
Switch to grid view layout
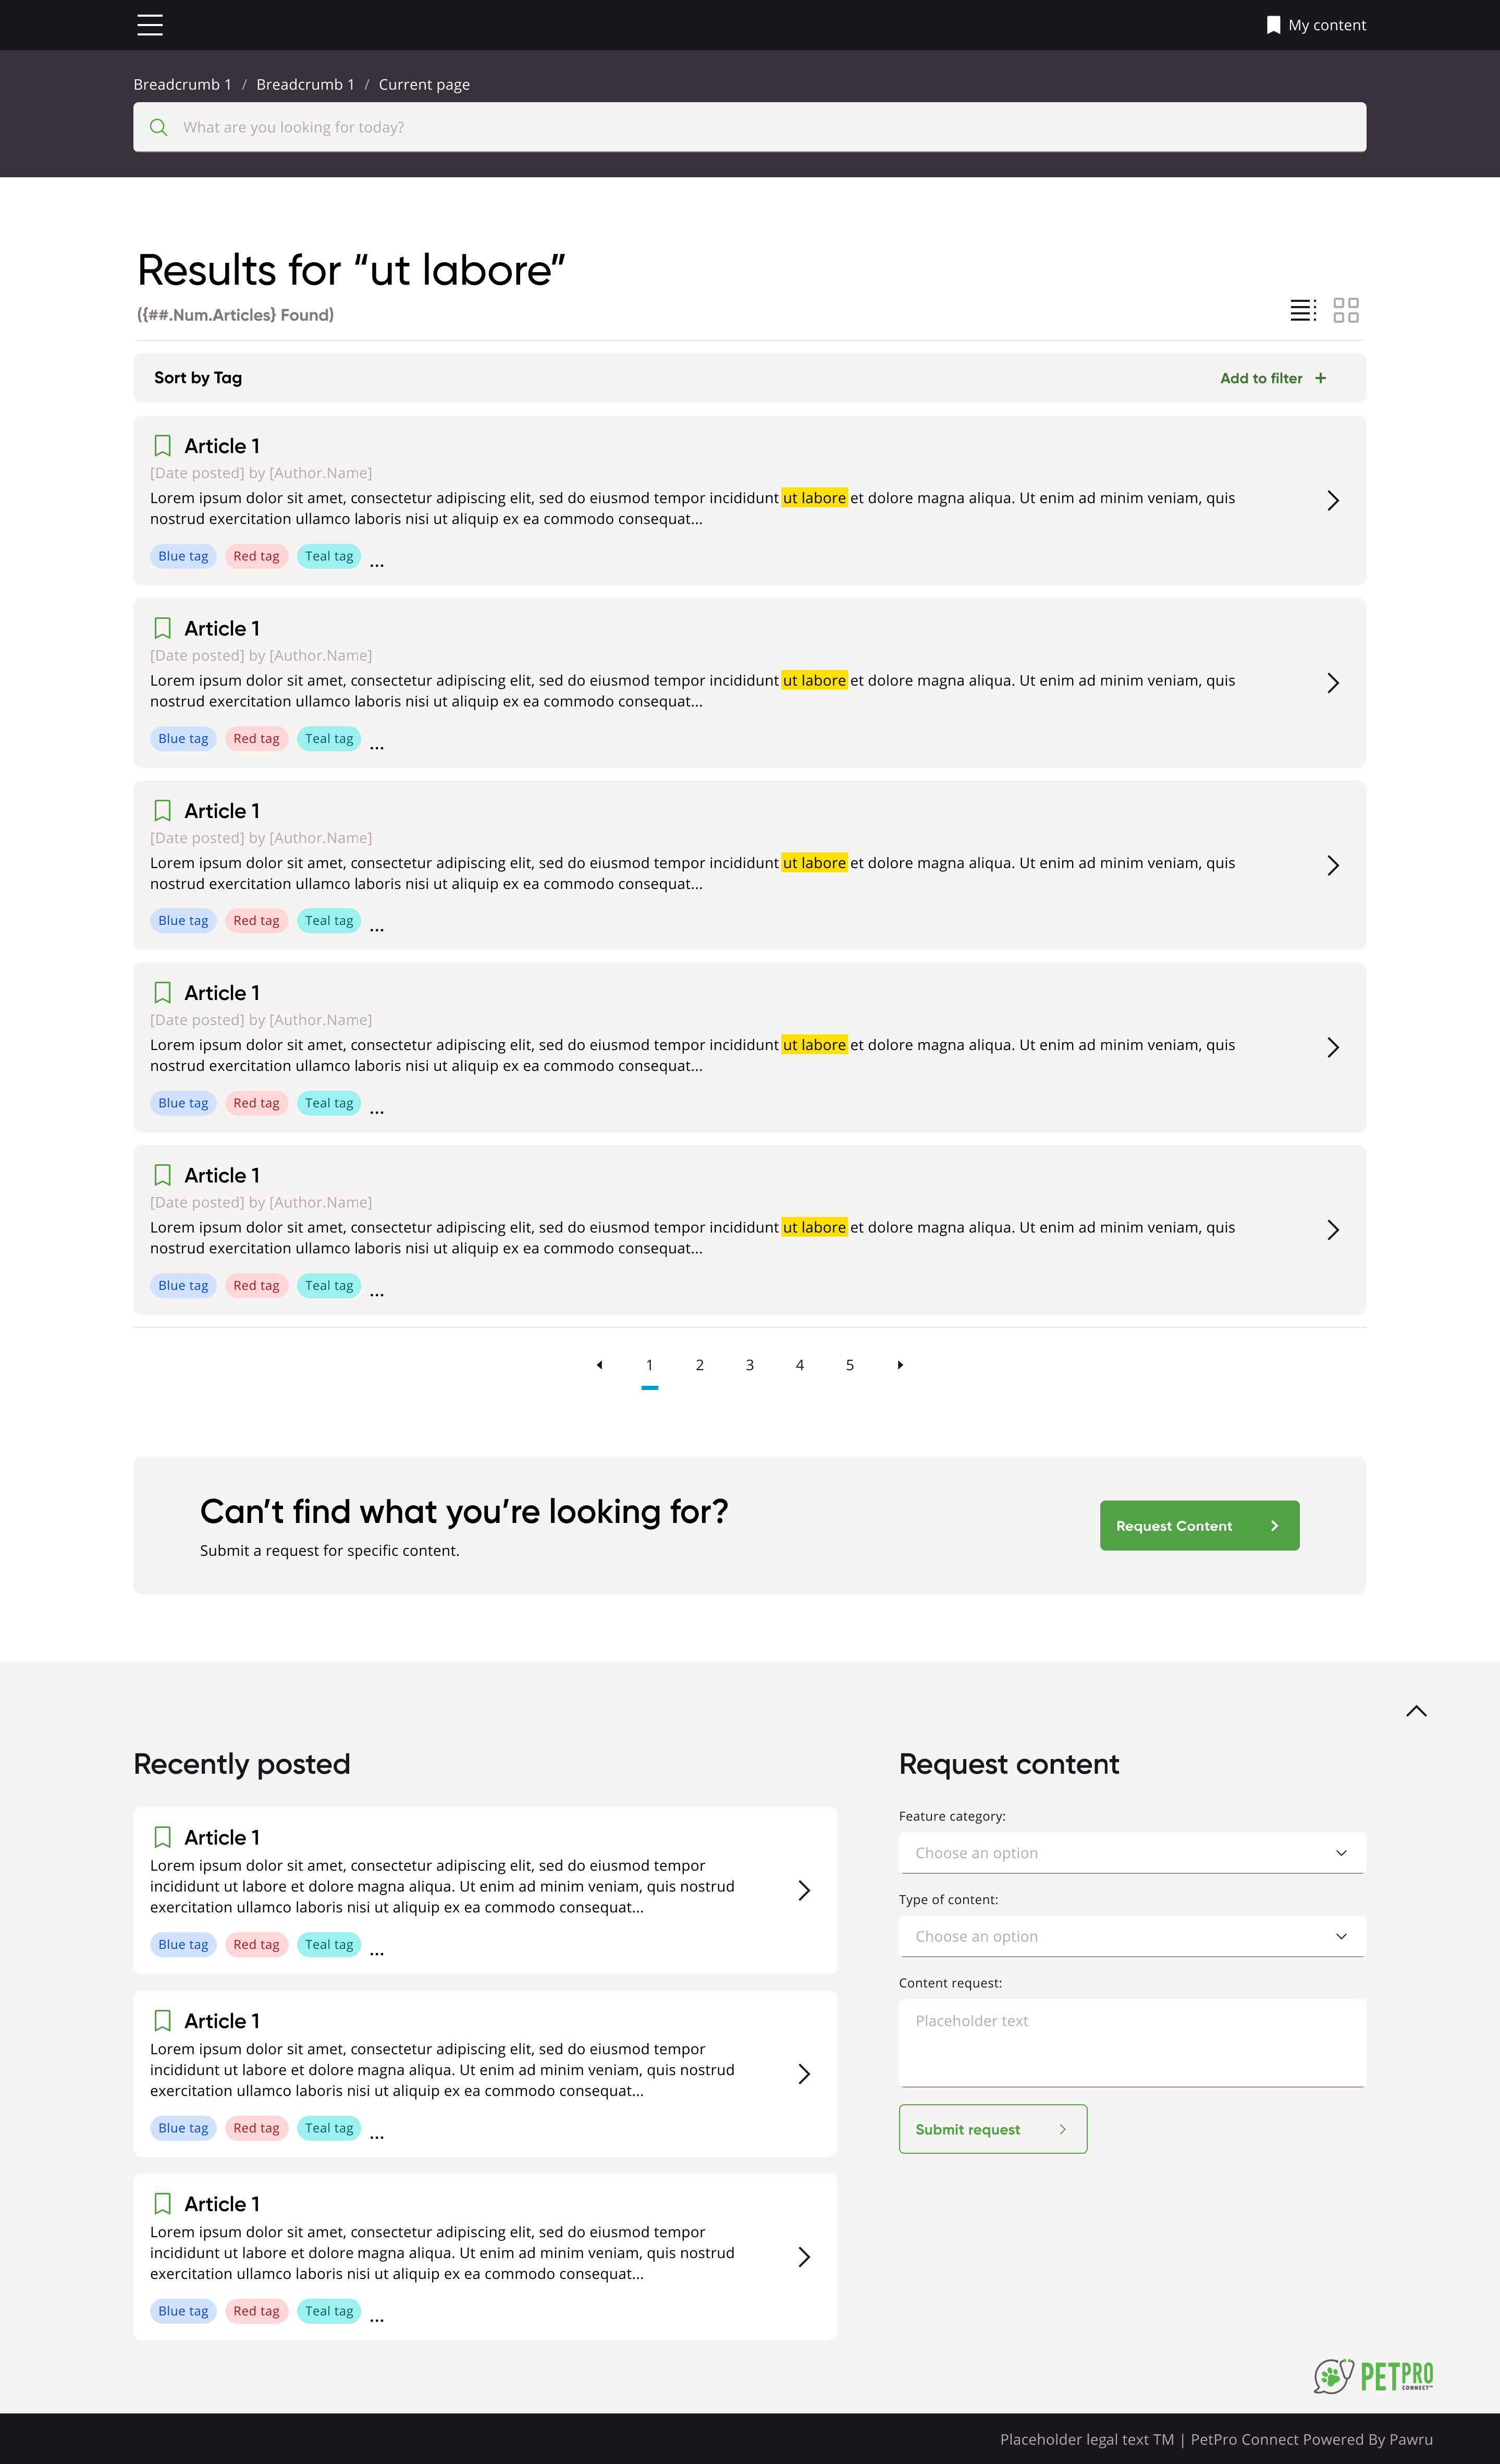tap(1346, 310)
